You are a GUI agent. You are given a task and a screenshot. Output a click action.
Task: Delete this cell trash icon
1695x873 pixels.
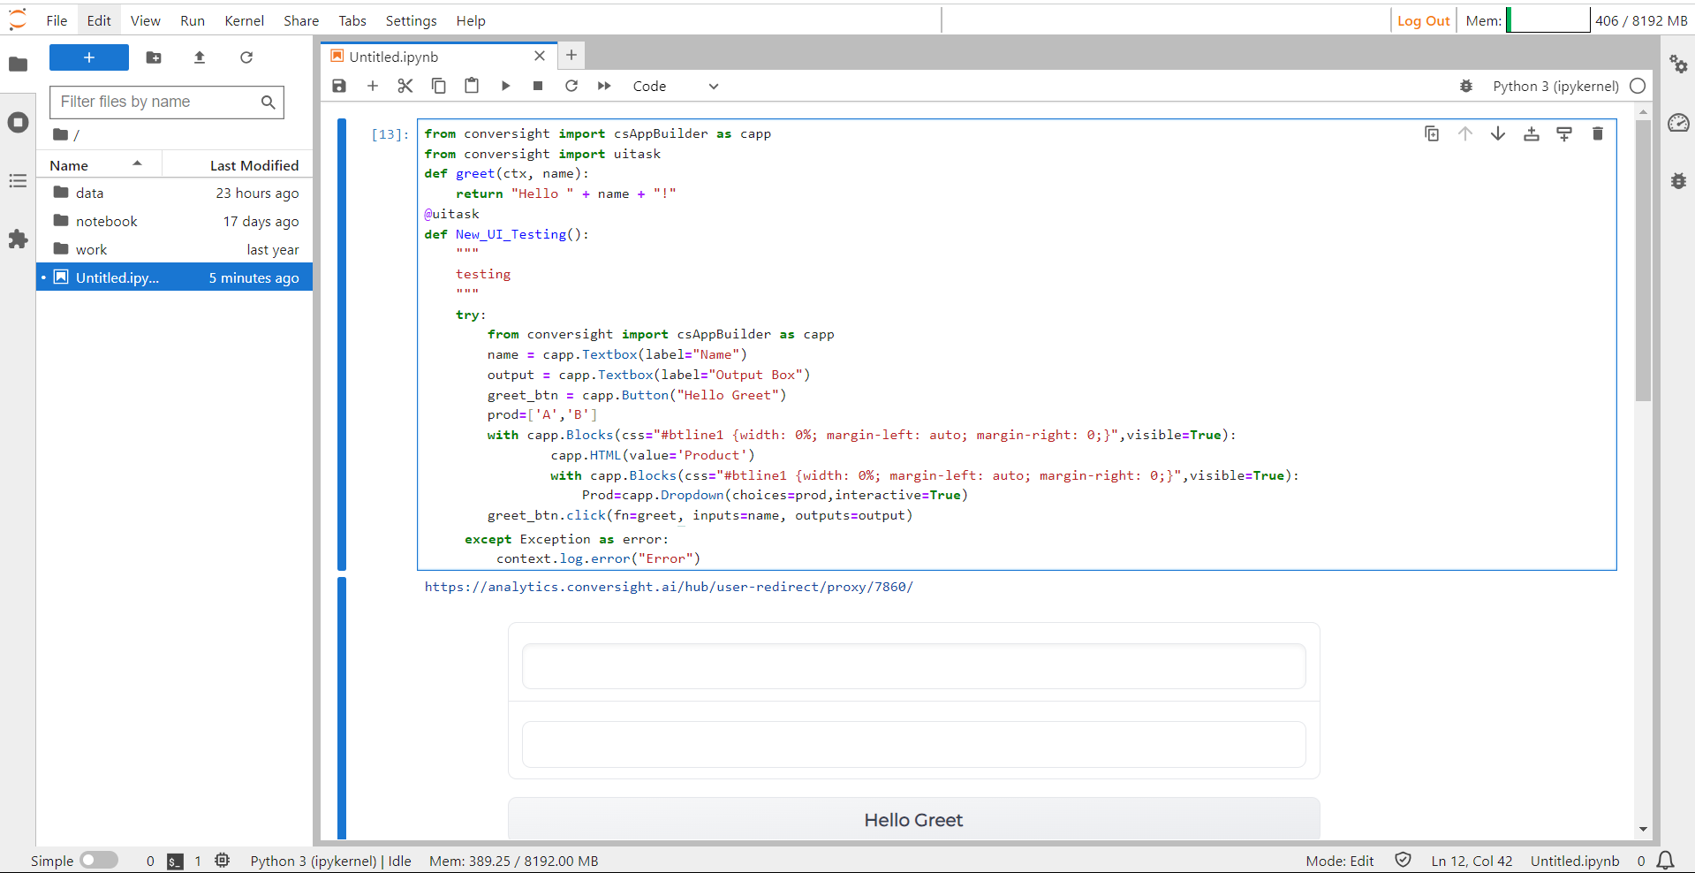point(1597,133)
